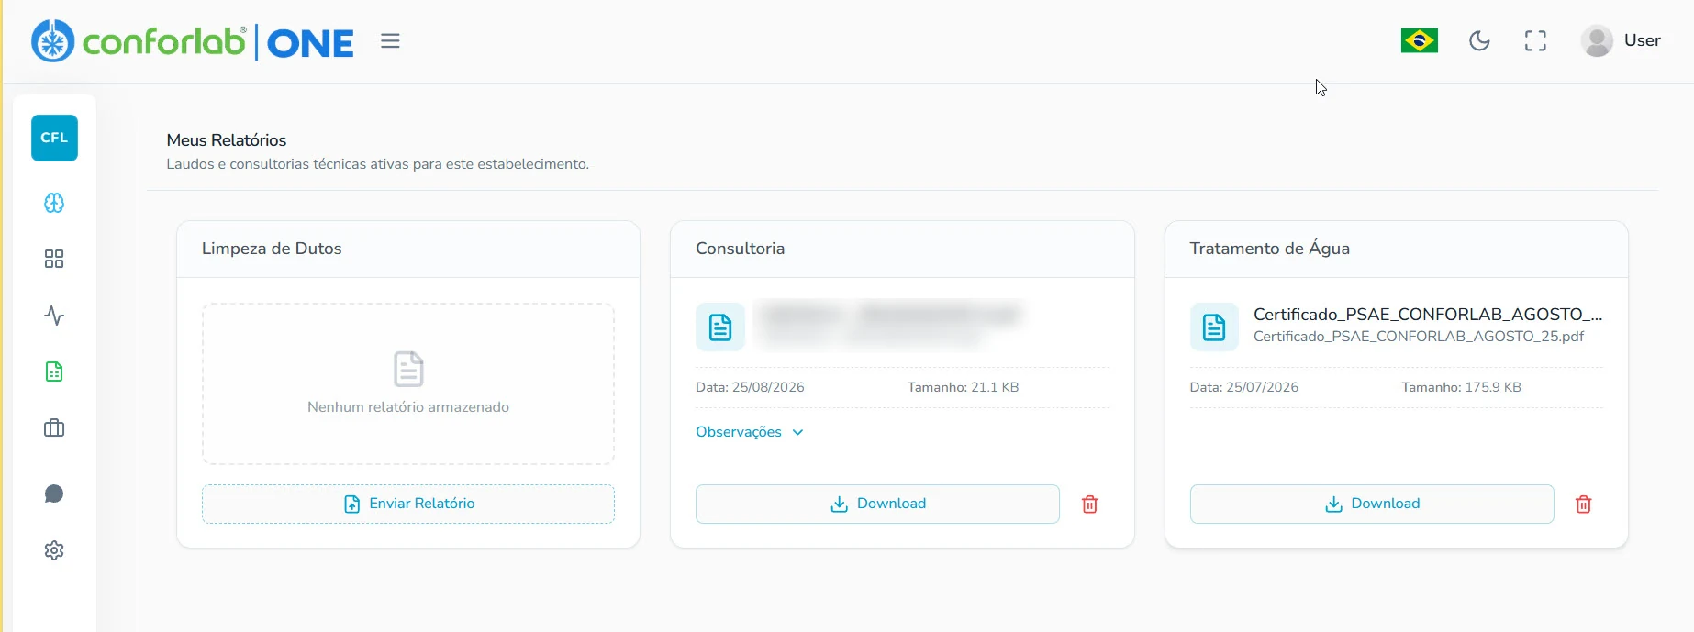The image size is (1694, 632).
Task: Click the empty Nenhum relatório armazenado dropzone
Action: coord(408,383)
